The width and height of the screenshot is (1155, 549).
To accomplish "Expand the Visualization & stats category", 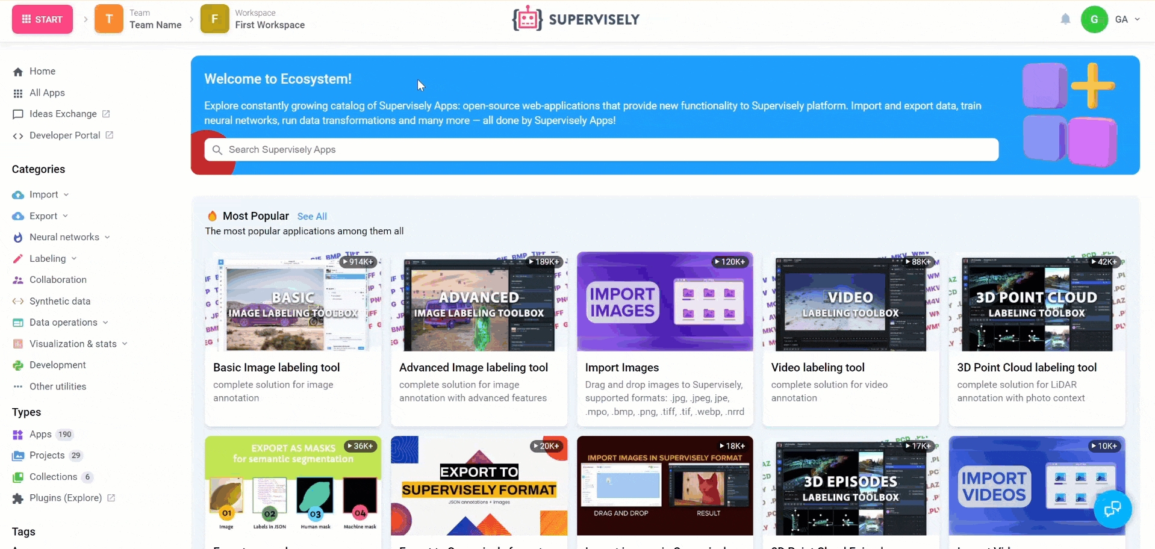I will point(70,344).
